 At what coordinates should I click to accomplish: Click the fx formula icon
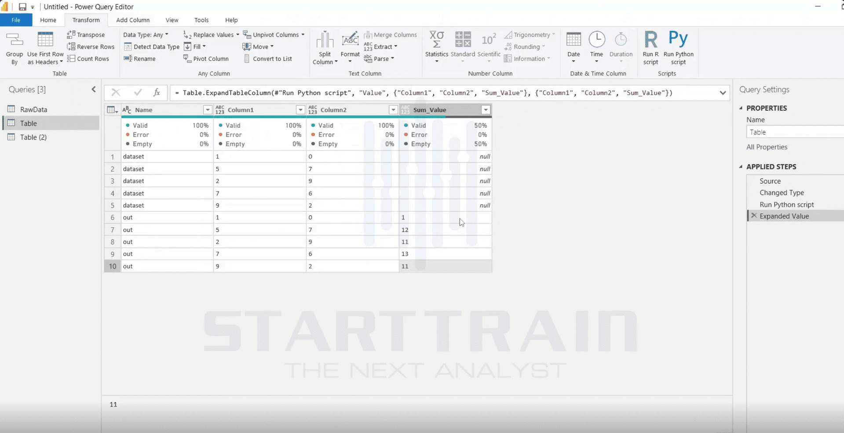point(157,92)
